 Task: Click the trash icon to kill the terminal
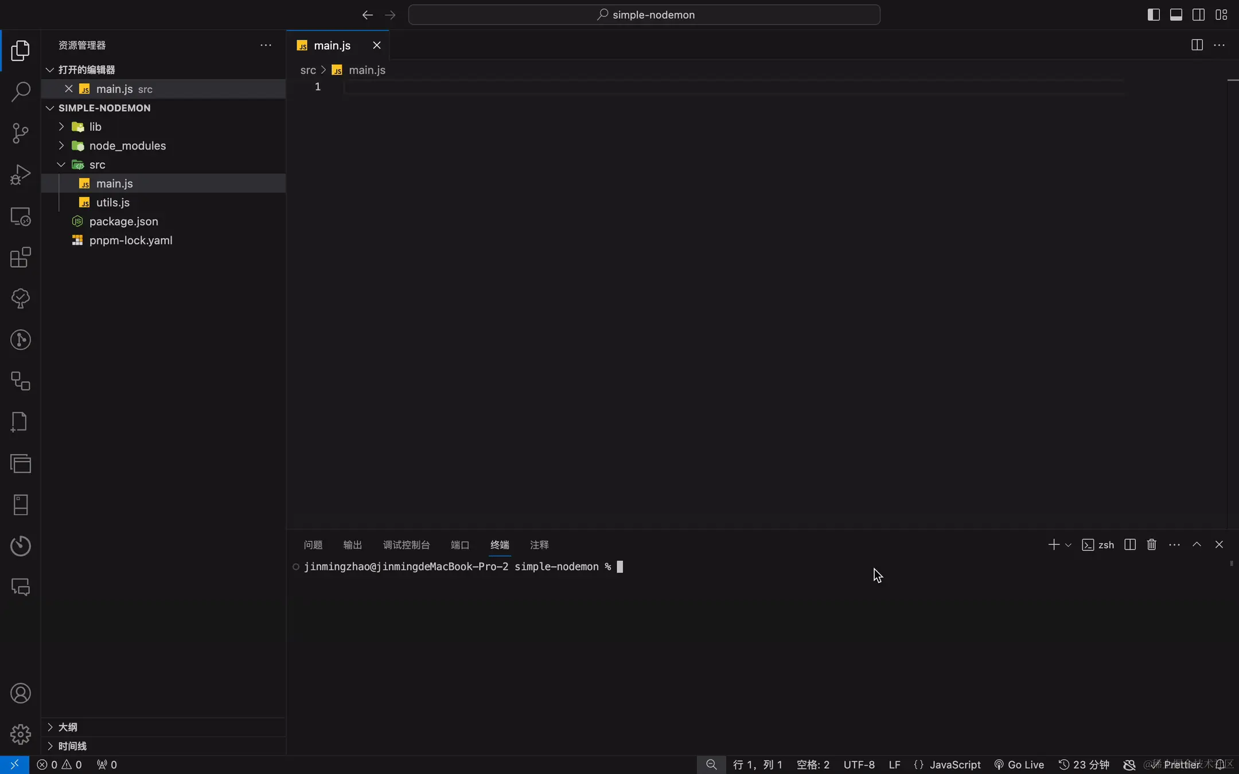[1151, 545]
